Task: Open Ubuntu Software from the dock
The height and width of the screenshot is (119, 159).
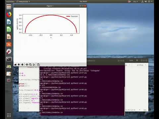Action: [9, 44]
